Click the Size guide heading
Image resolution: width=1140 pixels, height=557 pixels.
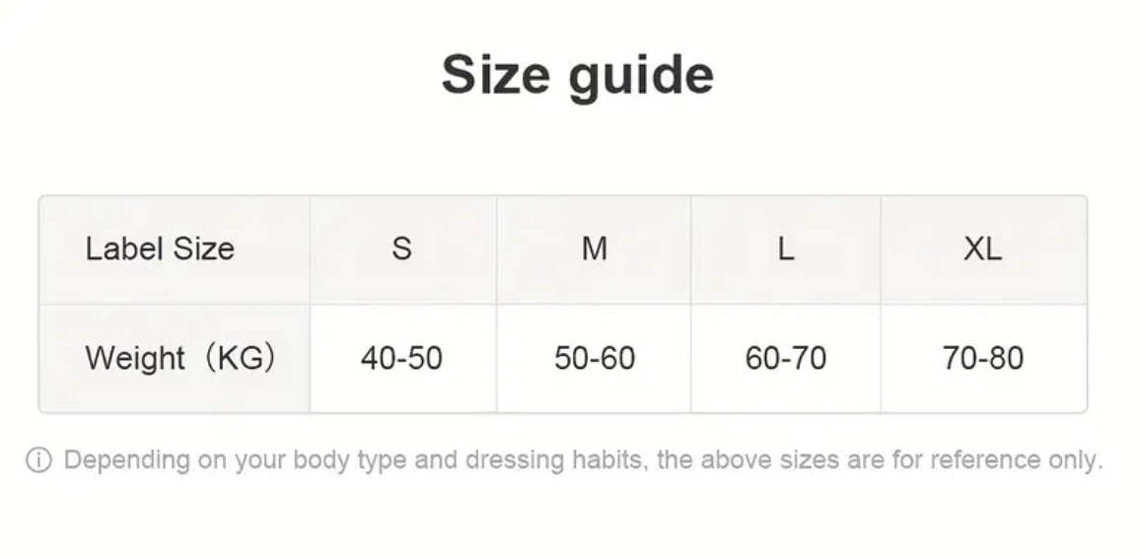coord(577,75)
